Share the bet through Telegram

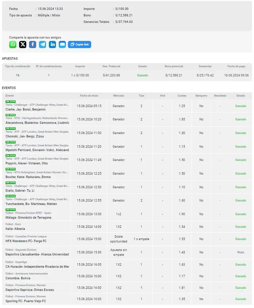[42, 44]
